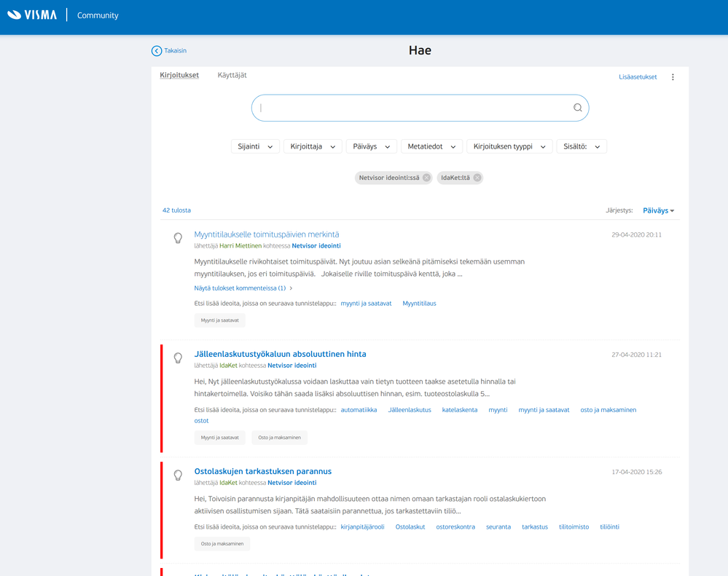Open post Ostolaskujen tarkastuksen parannus

point(263,472)
